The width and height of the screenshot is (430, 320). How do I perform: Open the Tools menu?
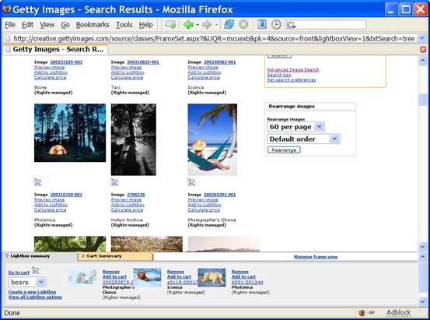pos(124,25)
